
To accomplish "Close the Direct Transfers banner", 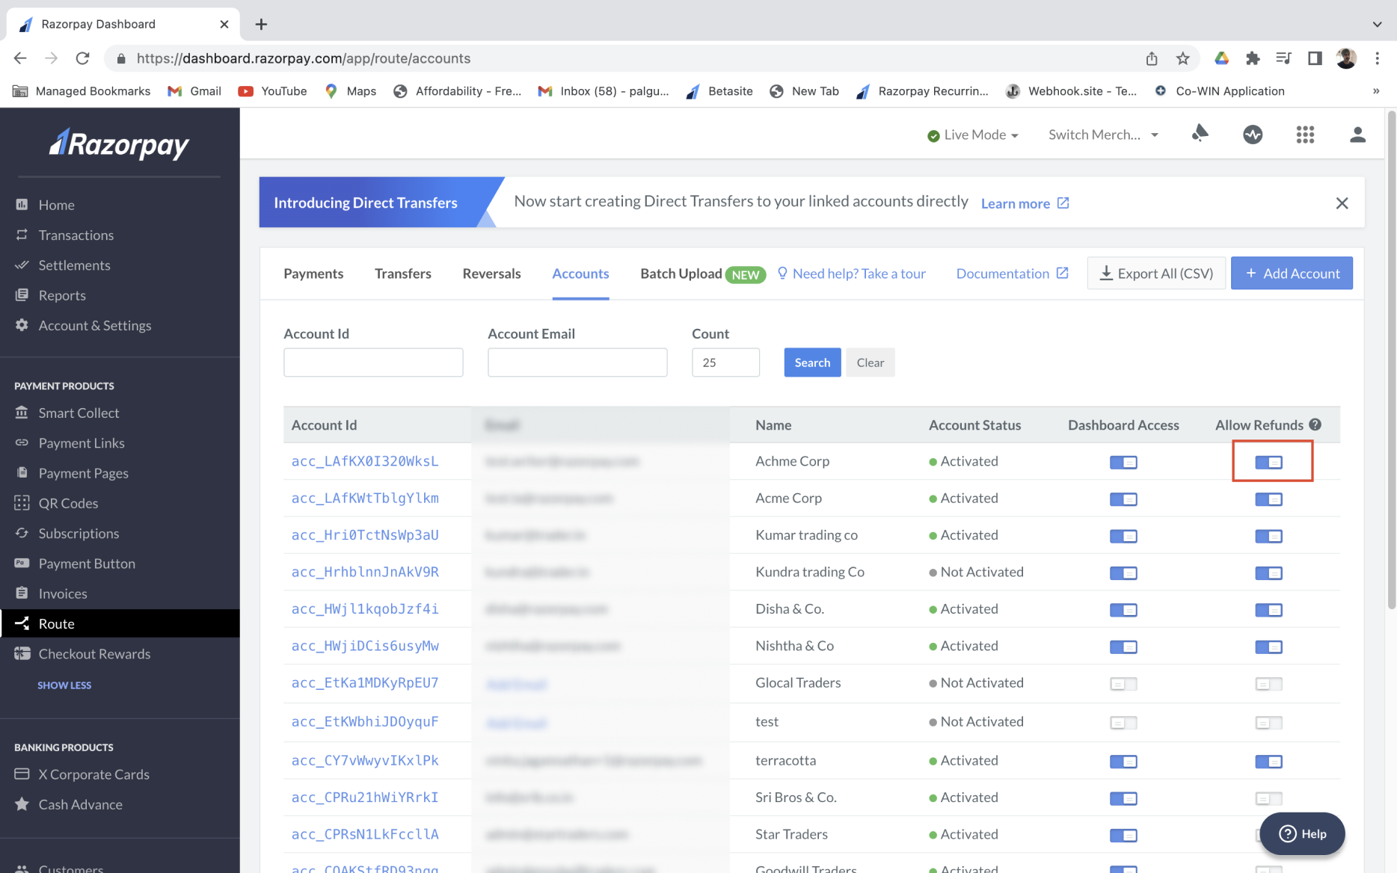I will point(1342,203).
